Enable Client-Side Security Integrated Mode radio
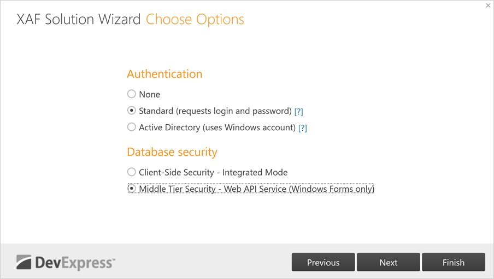Screen dimensions: 494x279 (x=131, y=172)
